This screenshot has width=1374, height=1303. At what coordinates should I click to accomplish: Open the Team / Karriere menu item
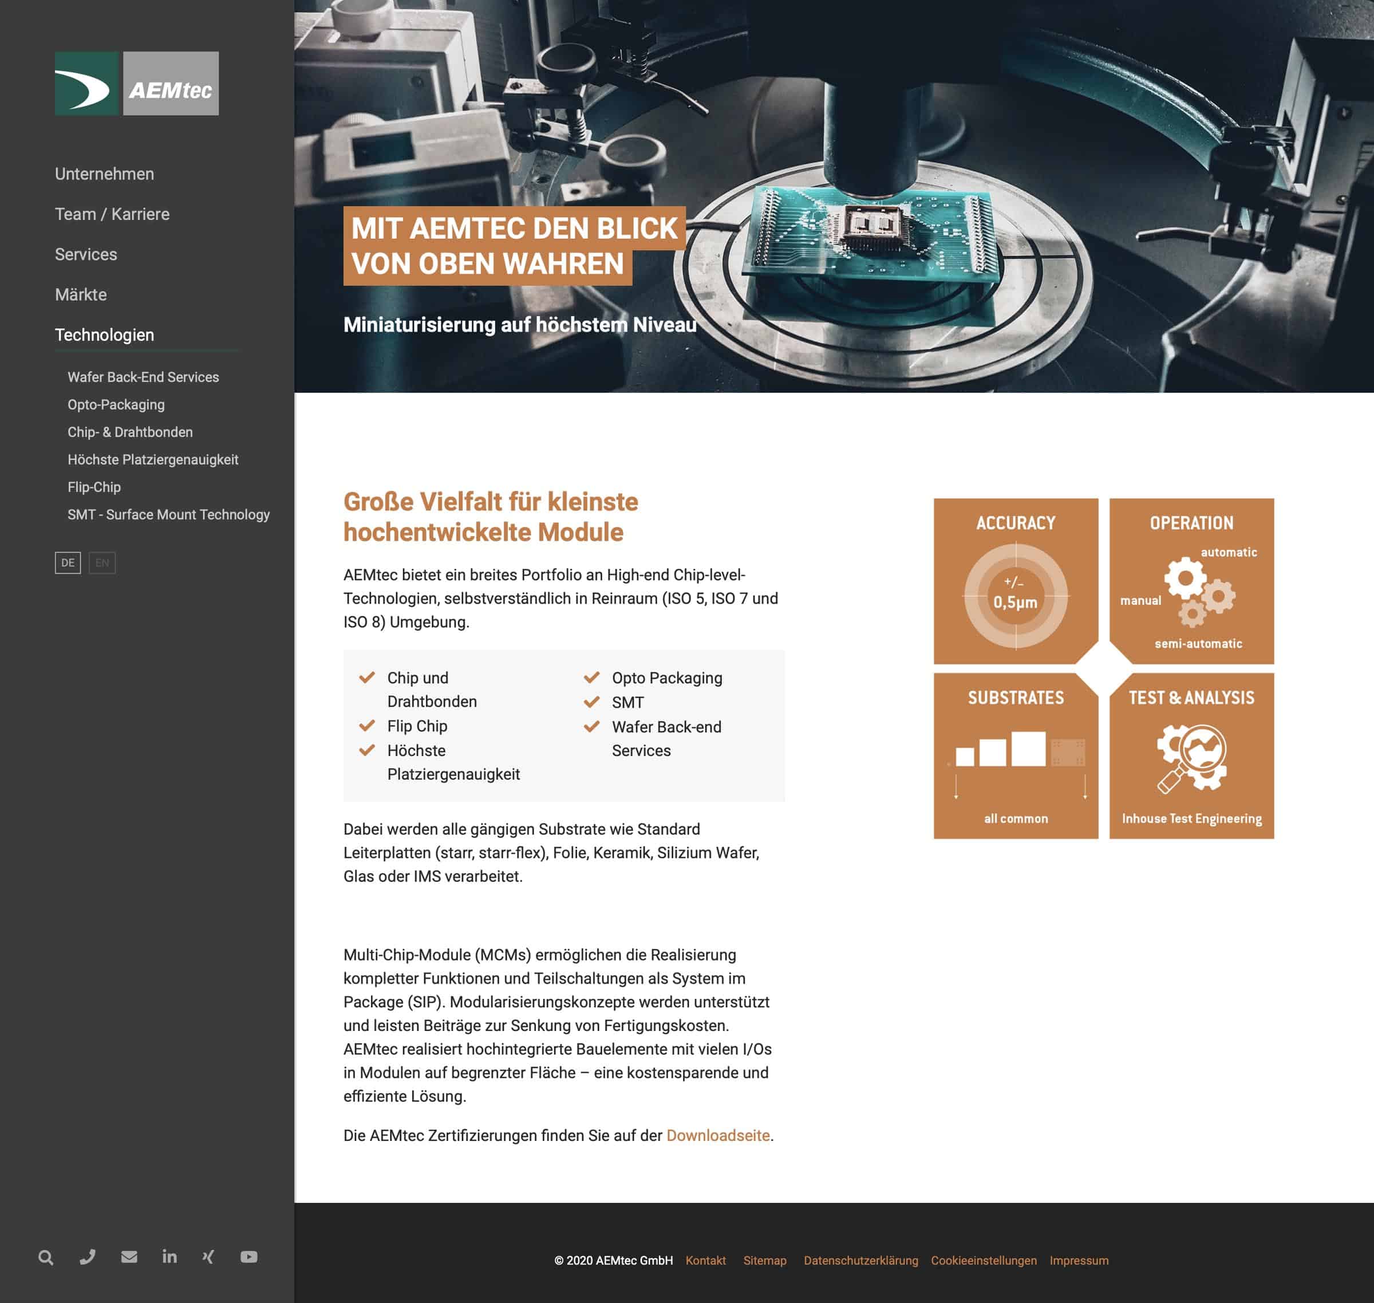(x=112, y=214)
